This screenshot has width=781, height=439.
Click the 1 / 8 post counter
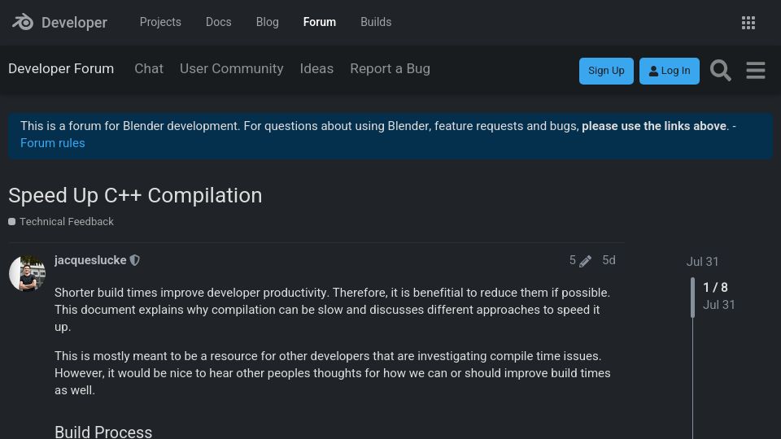pos(715,288)
